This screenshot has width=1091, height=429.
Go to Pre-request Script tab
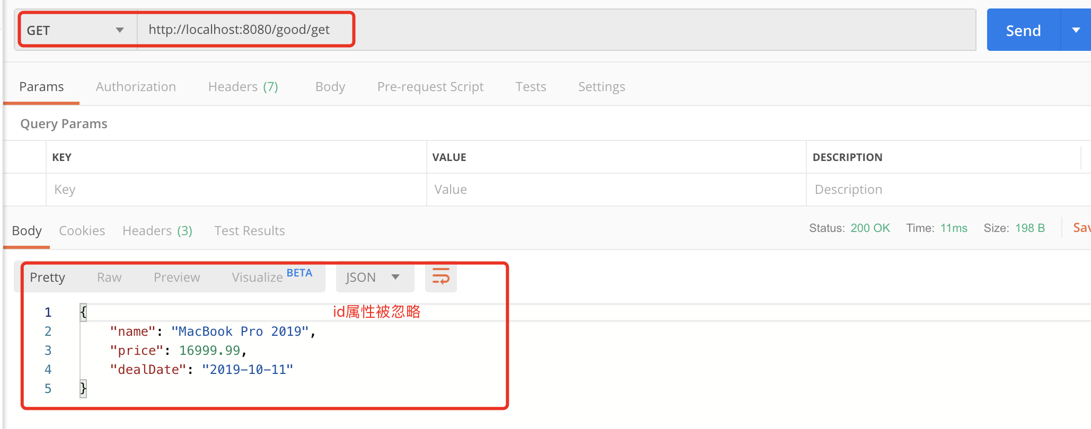(430, 87)
